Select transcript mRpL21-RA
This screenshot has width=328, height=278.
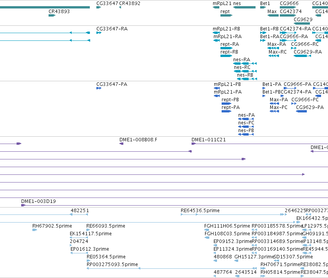227,36
